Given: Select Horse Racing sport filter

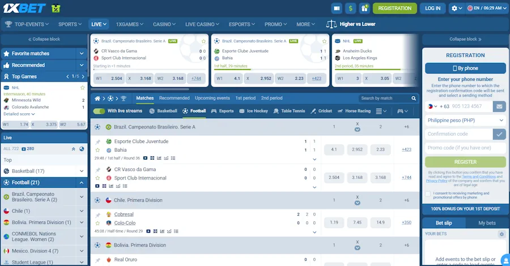Looking at the screenshot, I should [x=354, y=111].
